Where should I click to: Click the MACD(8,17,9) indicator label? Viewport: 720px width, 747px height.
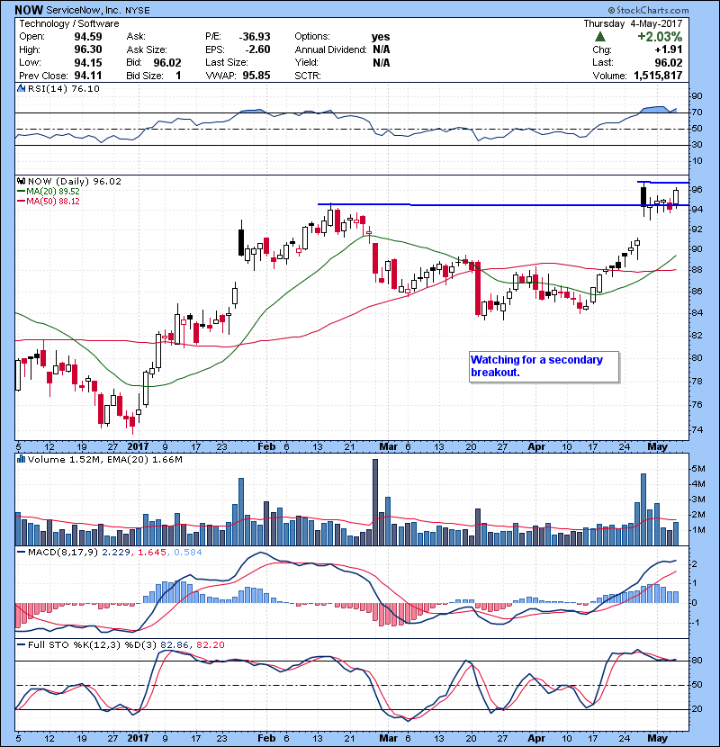point(63,553)
